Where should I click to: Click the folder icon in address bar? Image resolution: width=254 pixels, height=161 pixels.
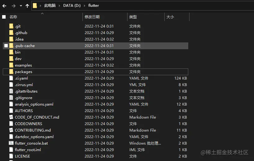(35, 6)
